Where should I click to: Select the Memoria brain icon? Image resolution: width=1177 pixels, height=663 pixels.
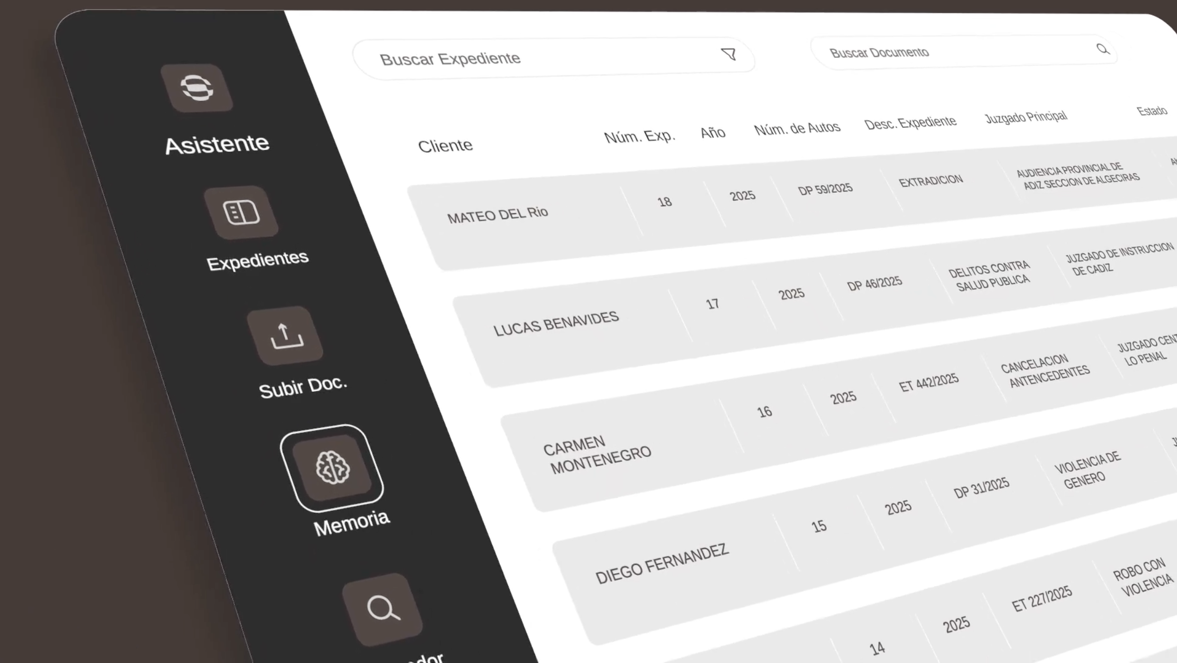[332, 468]
